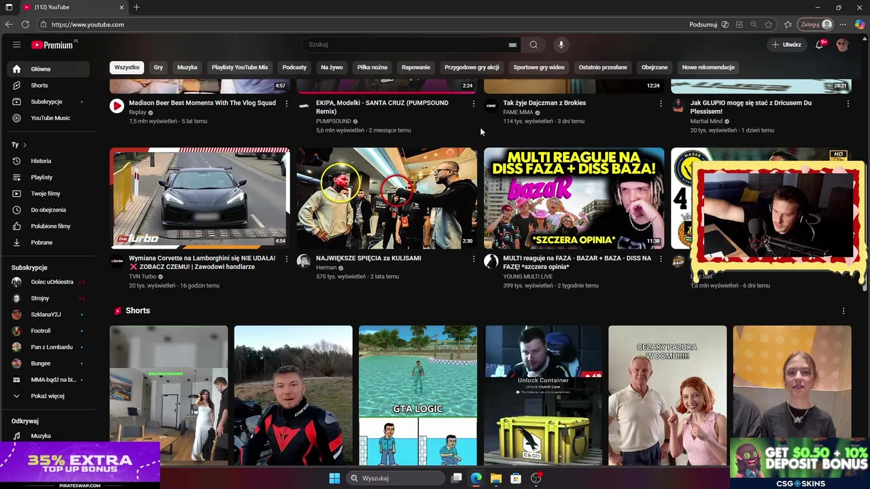
Task: Add page to favorites star
Action: tap(768, 24)
